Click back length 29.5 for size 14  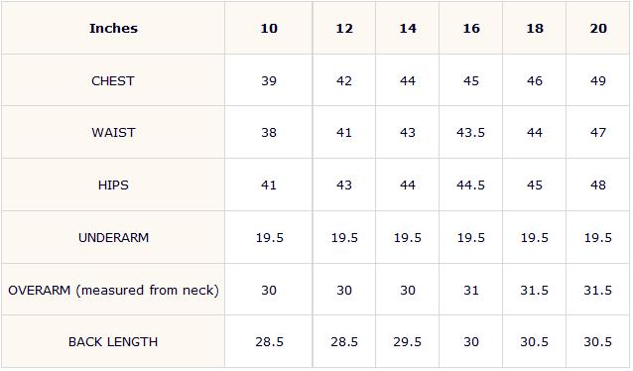pos(408,342)
